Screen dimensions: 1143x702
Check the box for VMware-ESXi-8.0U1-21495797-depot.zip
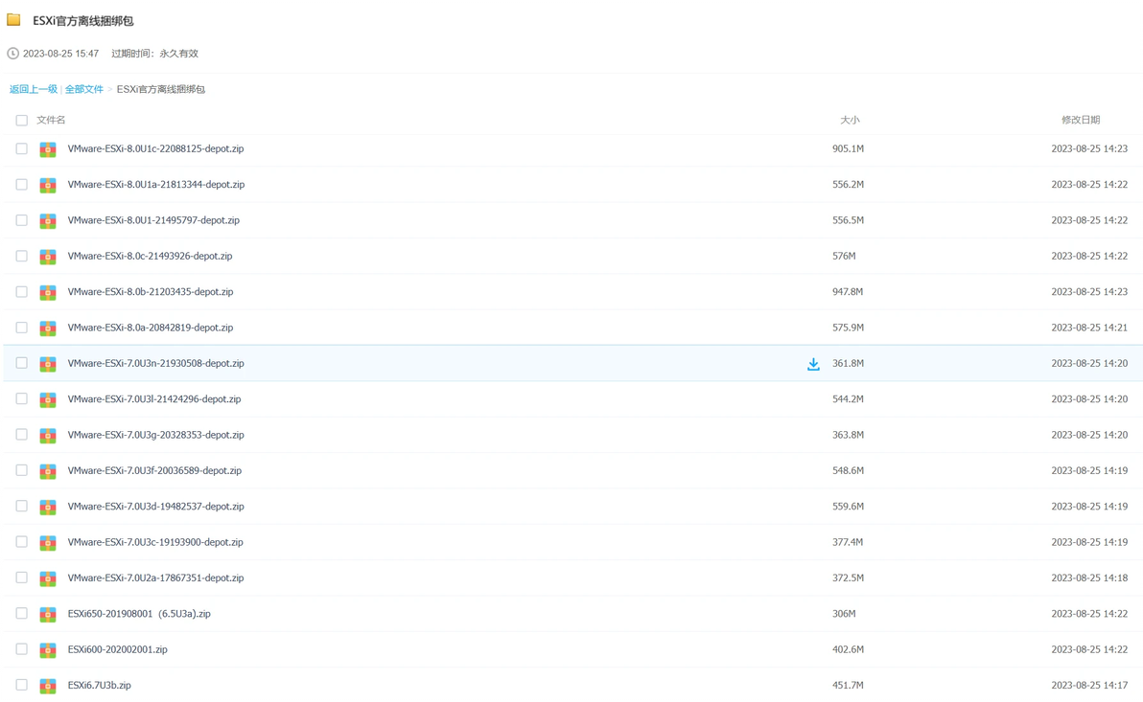(22, 220)
